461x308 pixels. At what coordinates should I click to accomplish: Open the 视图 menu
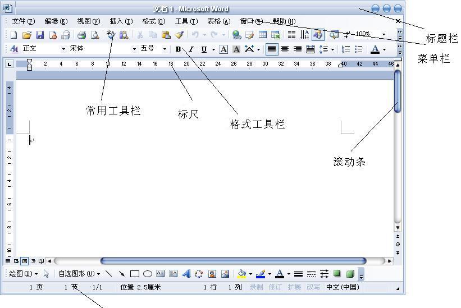pyautogui.click(x=89, y=21)
